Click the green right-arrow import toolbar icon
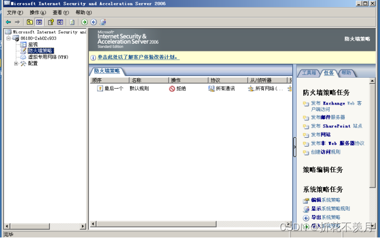Viewport: 380px width, 238px height. (84, 22)
